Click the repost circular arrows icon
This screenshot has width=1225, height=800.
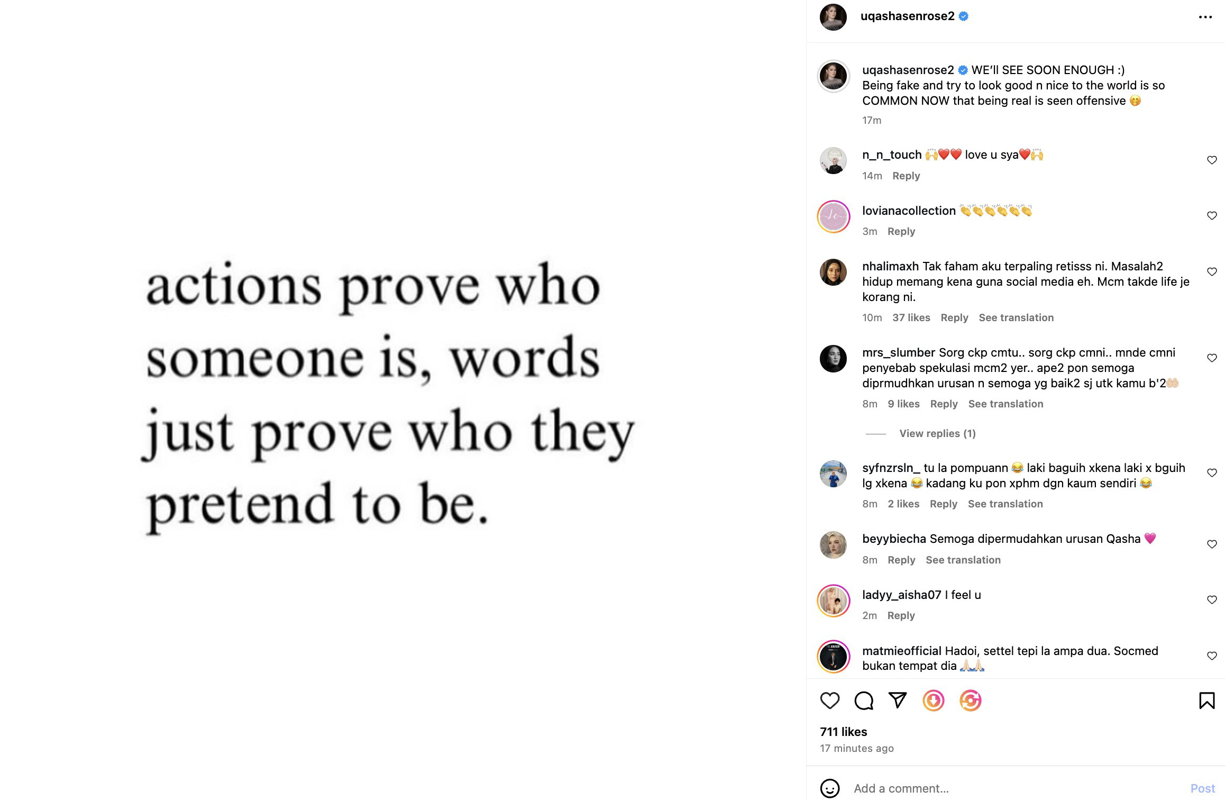[970, 701]
